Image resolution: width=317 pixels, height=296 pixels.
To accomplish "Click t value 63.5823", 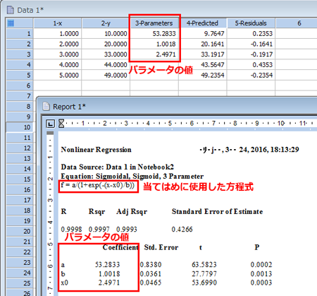I will coord(204,264).
